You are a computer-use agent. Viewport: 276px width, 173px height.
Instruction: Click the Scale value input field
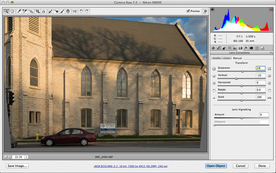click(260, 97)
